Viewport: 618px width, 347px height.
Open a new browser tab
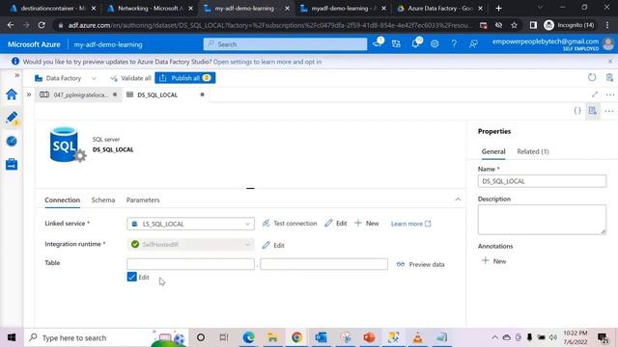coord(498,9)
